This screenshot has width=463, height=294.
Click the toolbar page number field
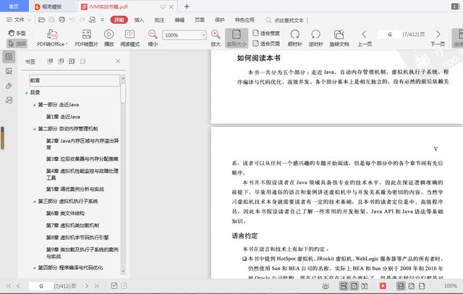tap(389, 35)
